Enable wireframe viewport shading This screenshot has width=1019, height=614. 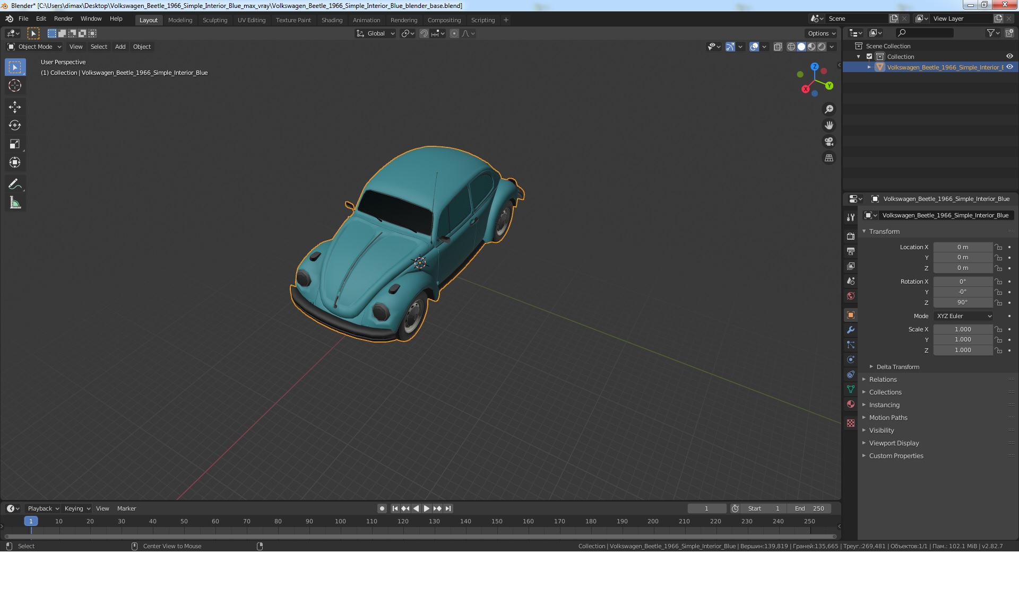pyautogui.click(x=791, y=47)
